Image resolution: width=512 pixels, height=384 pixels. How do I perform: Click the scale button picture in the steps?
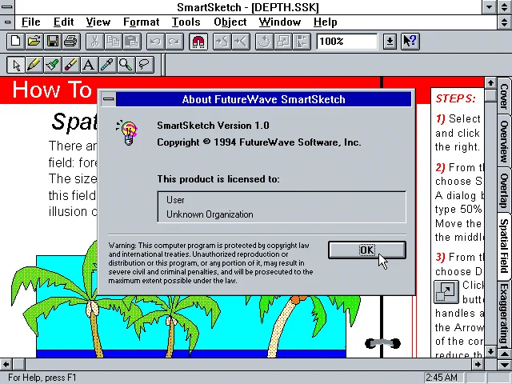click(x=446, y=291)
